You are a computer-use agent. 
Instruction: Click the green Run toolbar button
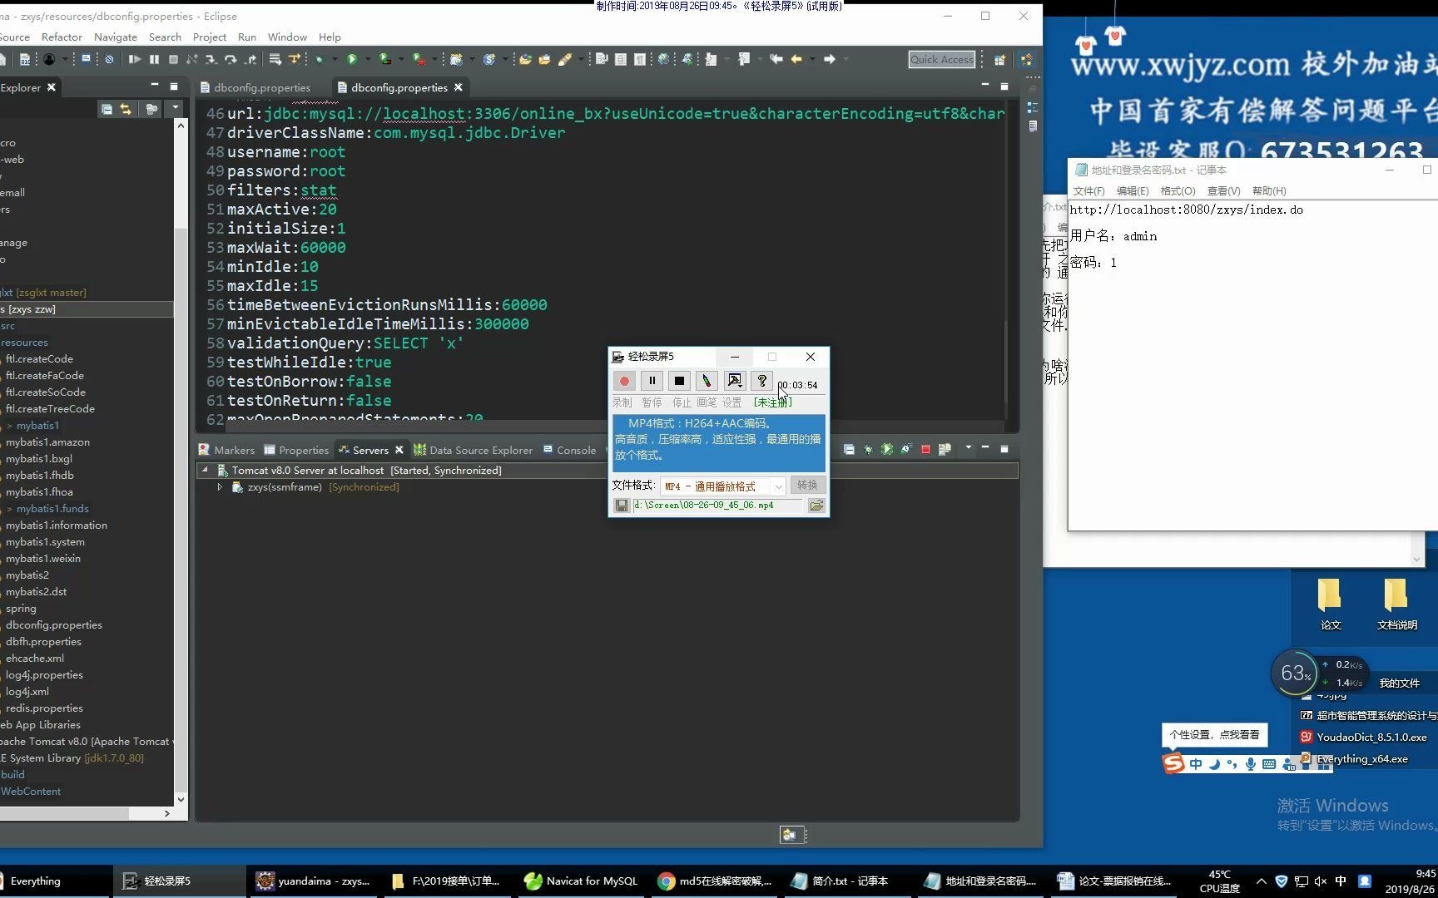point(352,59)
